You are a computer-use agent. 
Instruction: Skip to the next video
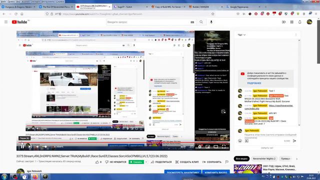pos(30,146)
